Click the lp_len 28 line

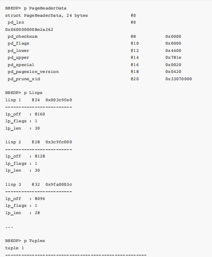[22, 213]
